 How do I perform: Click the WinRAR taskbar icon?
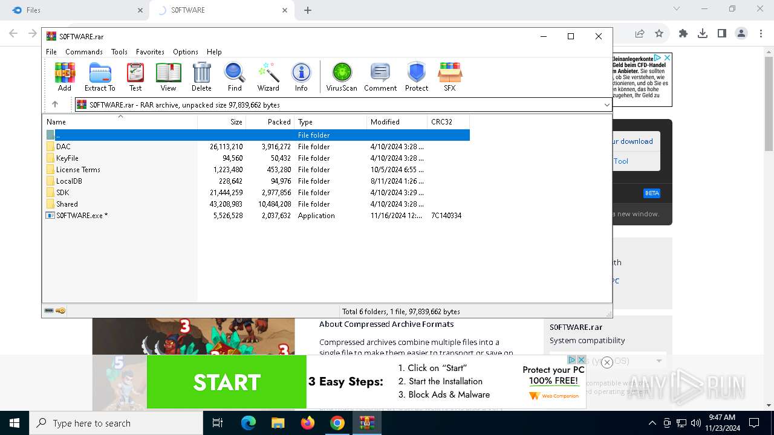pos(367,423)
